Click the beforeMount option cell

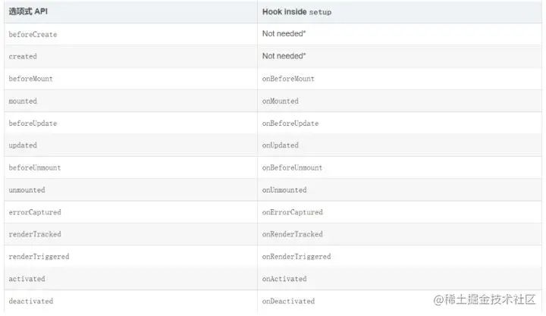(x=130, y=79)
